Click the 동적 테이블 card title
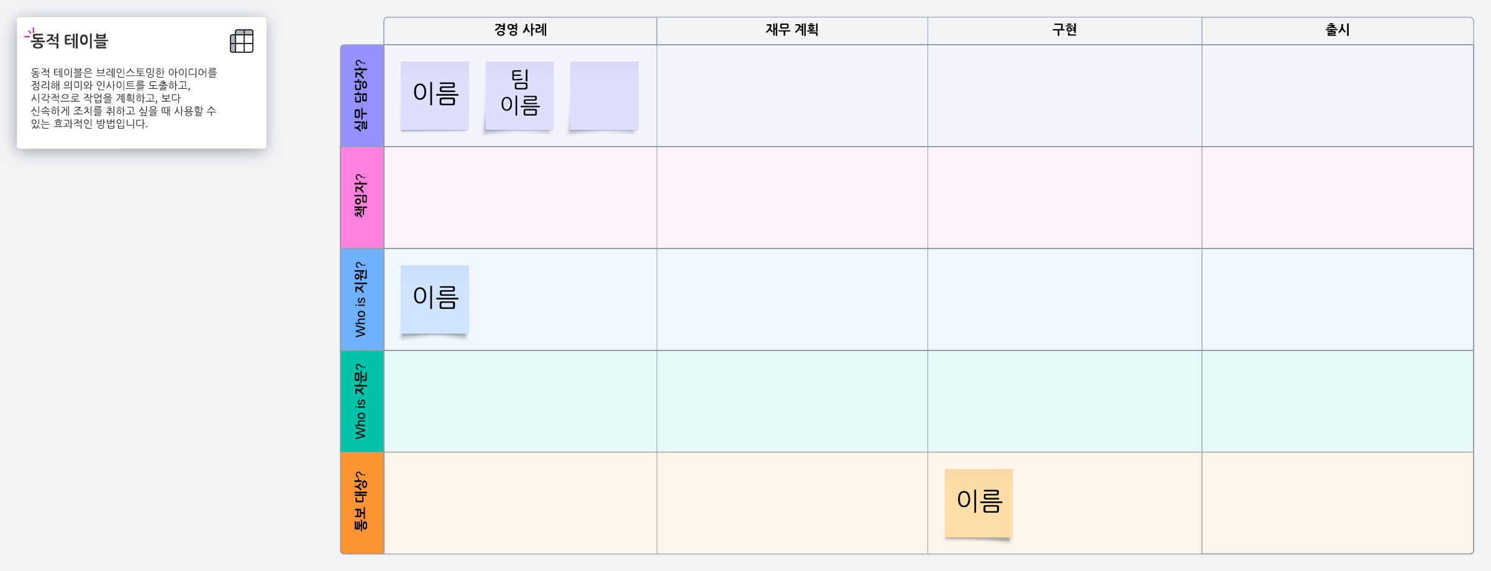Viewport: 1491px width, 571px height. pos(70,41)
